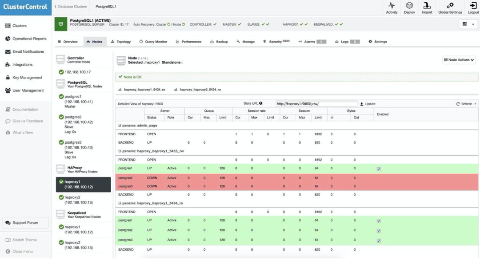480x259 pixels.
Task: Collapse pxname admin_page group
Action: (120, 126)
